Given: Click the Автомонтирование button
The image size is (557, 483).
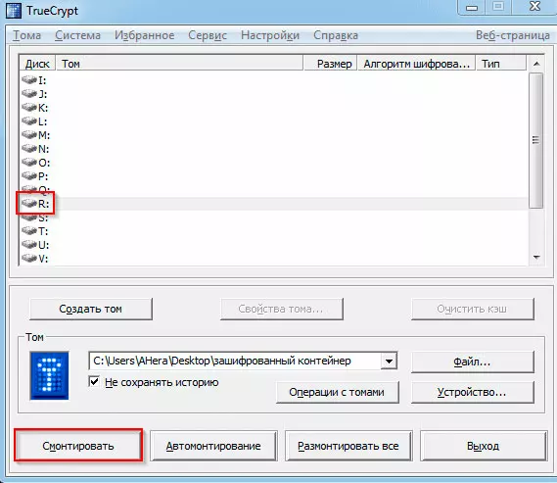Looking at the screenshot, I should pyautogui.click(x=213, y=446).
